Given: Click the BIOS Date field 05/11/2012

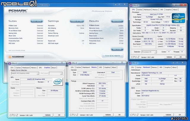Looking at the screenshot, I should click(162, 96).
